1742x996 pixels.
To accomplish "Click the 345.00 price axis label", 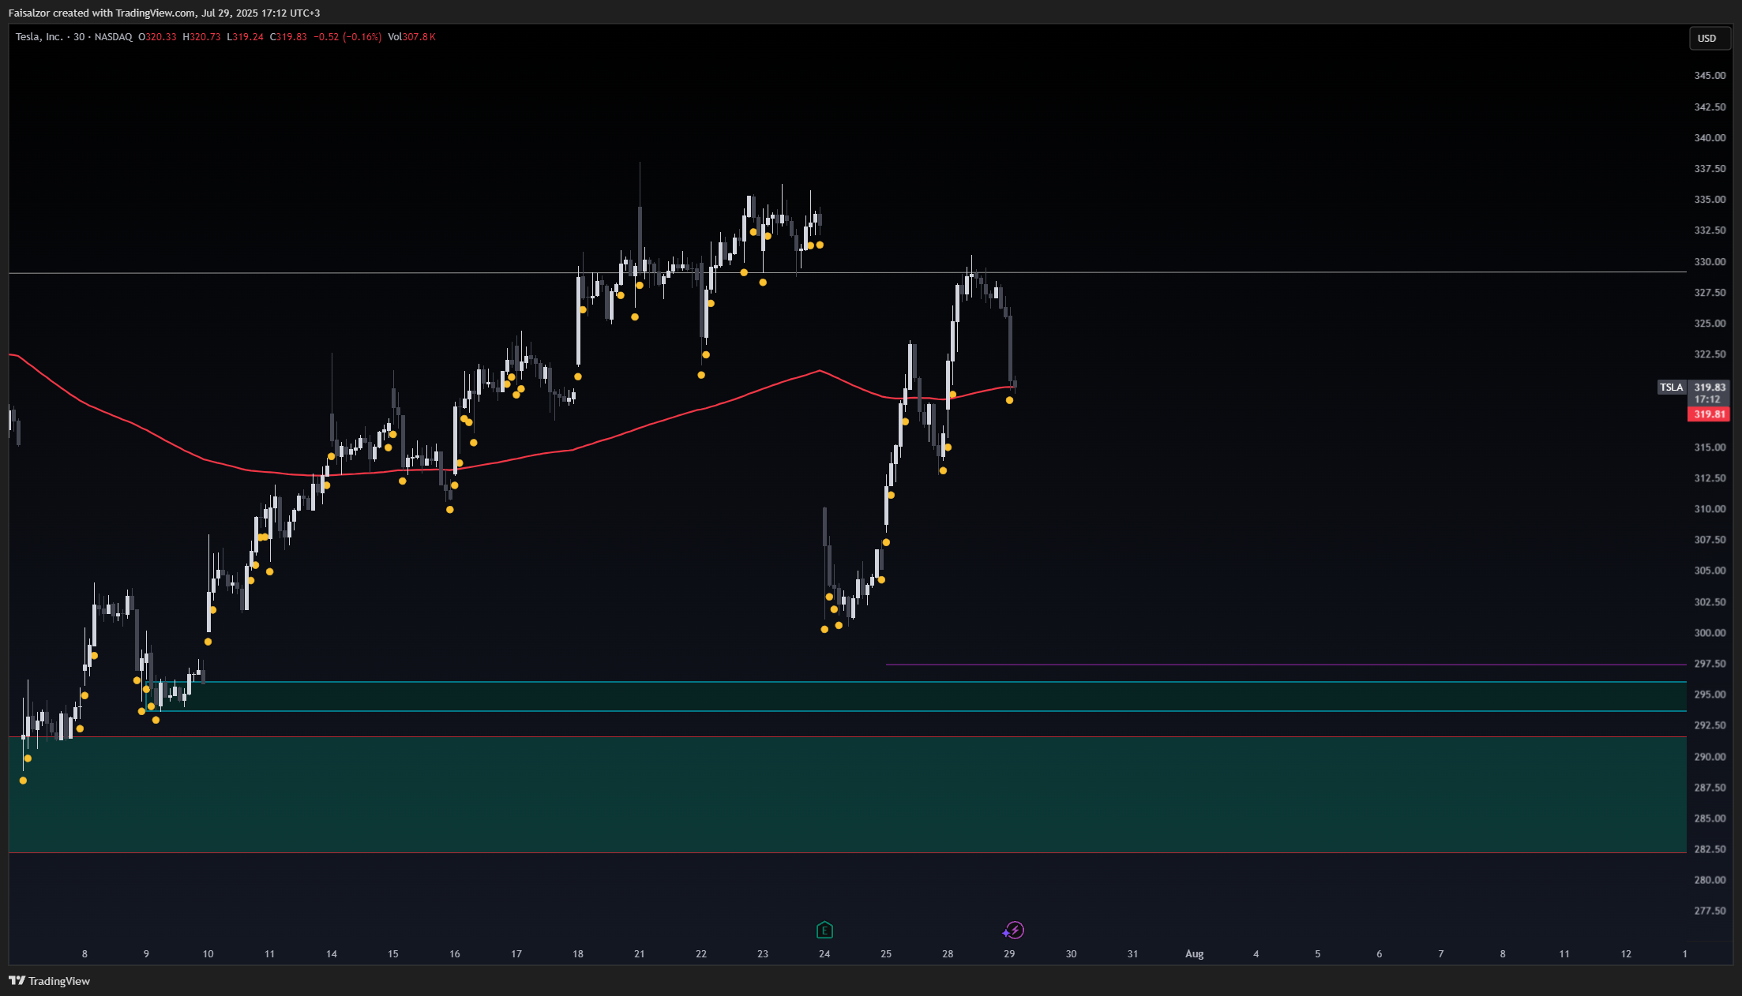I will coord(1709,76).
